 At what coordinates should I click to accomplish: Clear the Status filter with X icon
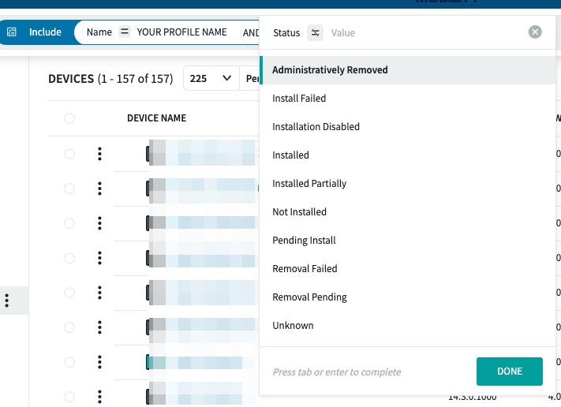(535, 32)
